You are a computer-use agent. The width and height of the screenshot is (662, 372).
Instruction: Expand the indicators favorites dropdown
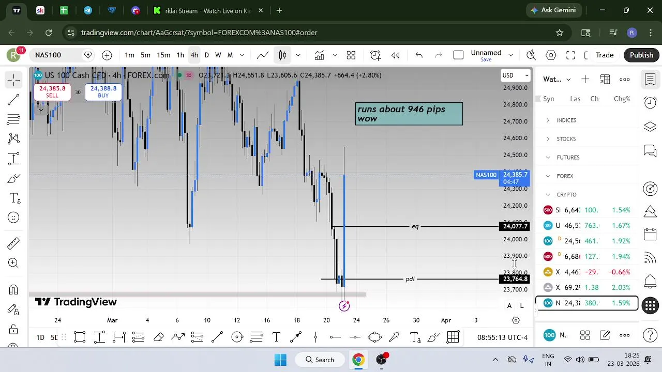click(335, 55)
